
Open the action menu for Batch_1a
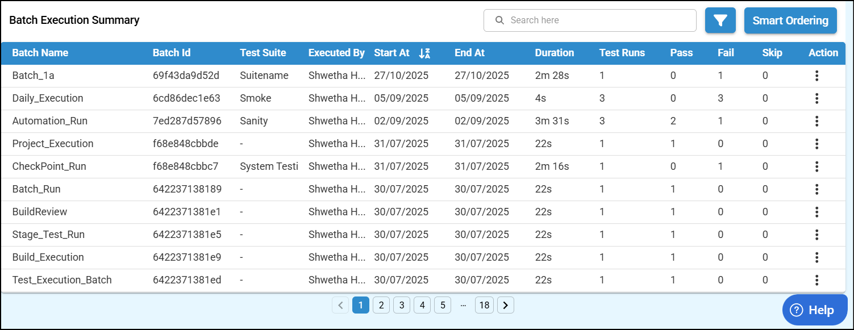[816, 76]
